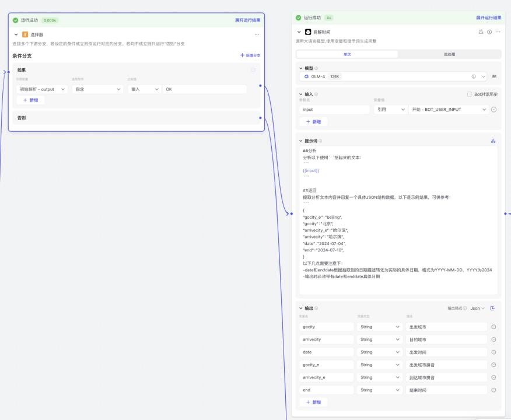Click the debug flask icon in 拆解时间 header

coord(481,32)
